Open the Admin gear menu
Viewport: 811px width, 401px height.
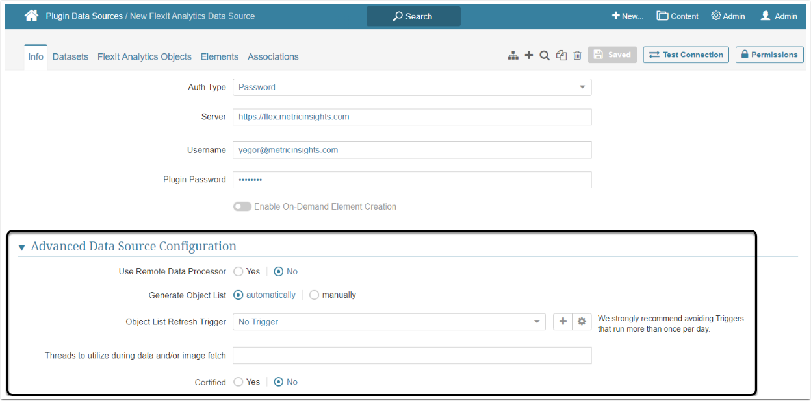(728, 16)
